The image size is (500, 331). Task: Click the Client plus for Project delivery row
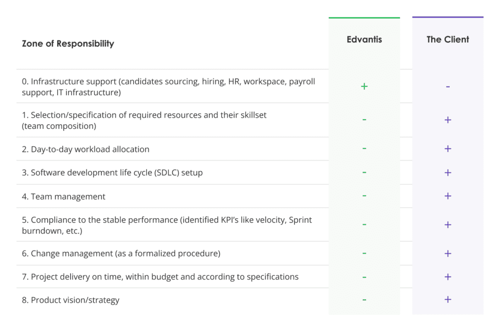[x=448, y=277]
